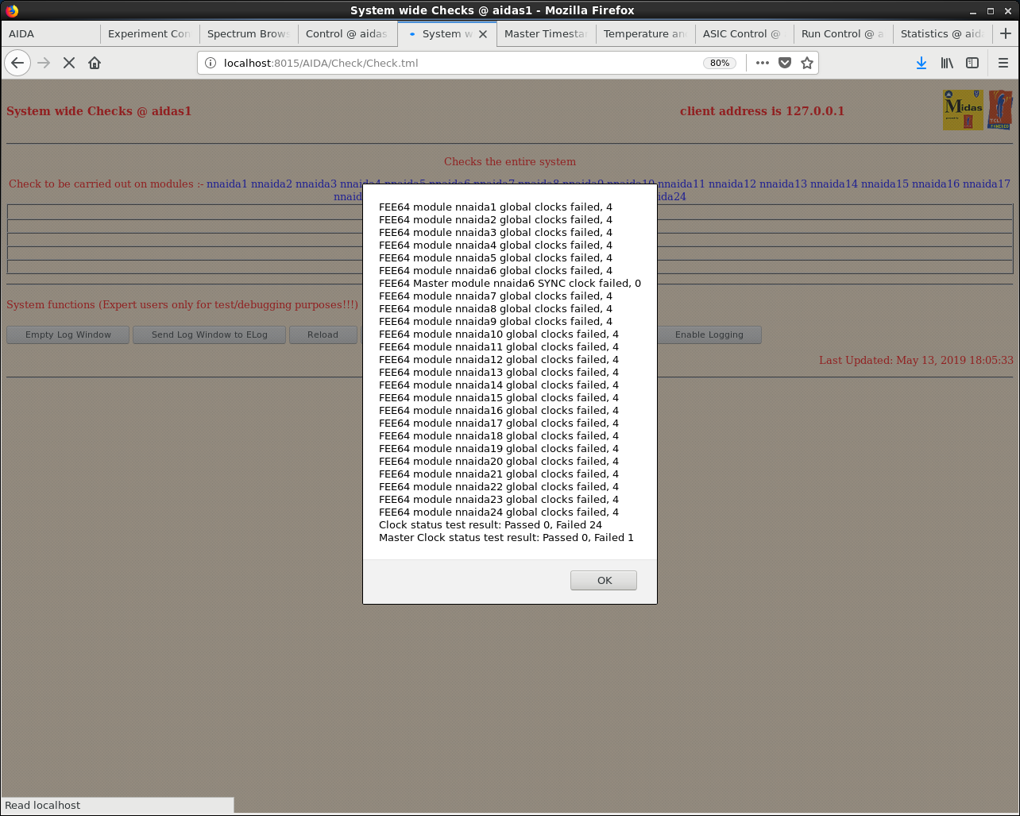This screenshot has width=1020, height=816.
Task: Select the nnaida15 module link
Action: click(885, 184)
